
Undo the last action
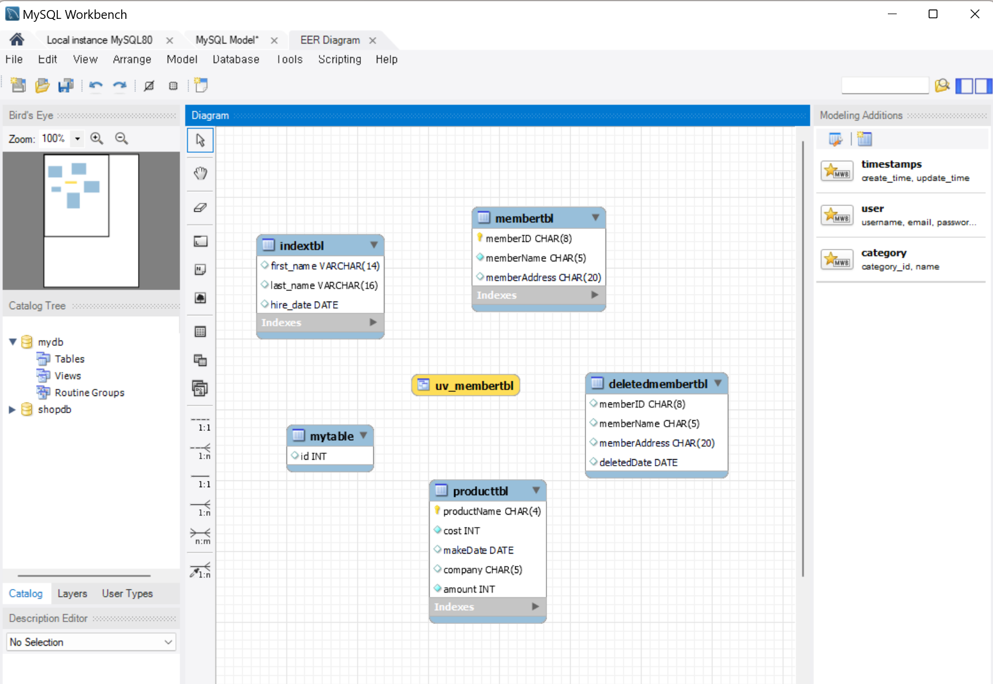(x=96, y=86)
